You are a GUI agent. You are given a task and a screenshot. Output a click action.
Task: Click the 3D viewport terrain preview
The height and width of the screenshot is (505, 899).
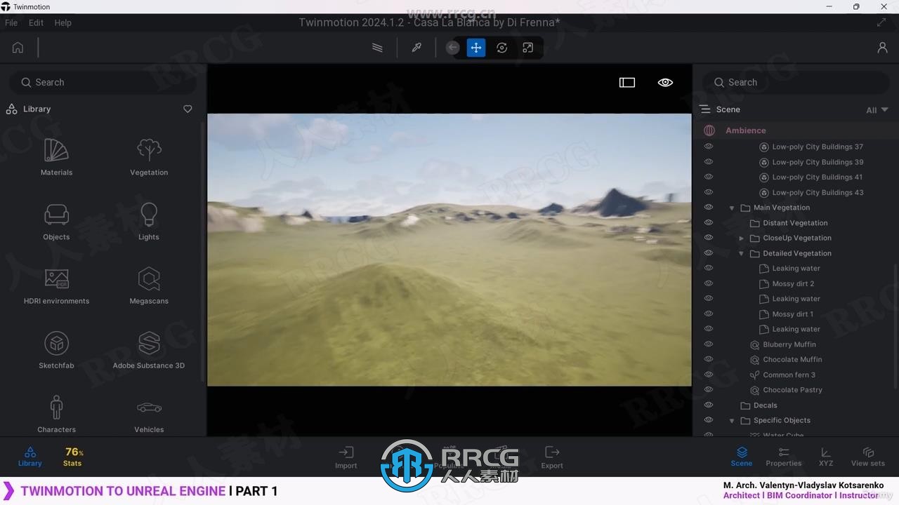tap(449, 250)
